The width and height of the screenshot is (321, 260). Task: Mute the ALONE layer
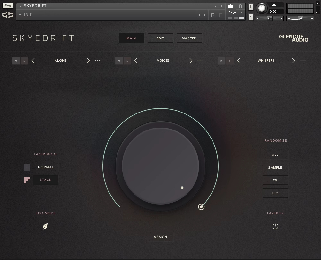[16, 61]
